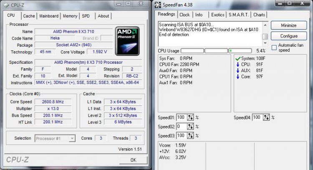The height and width of the screenshot is (170, 313).
Task: Click the log scrollbar thumb
Action: pyautogui.click(x=265, y=37)
